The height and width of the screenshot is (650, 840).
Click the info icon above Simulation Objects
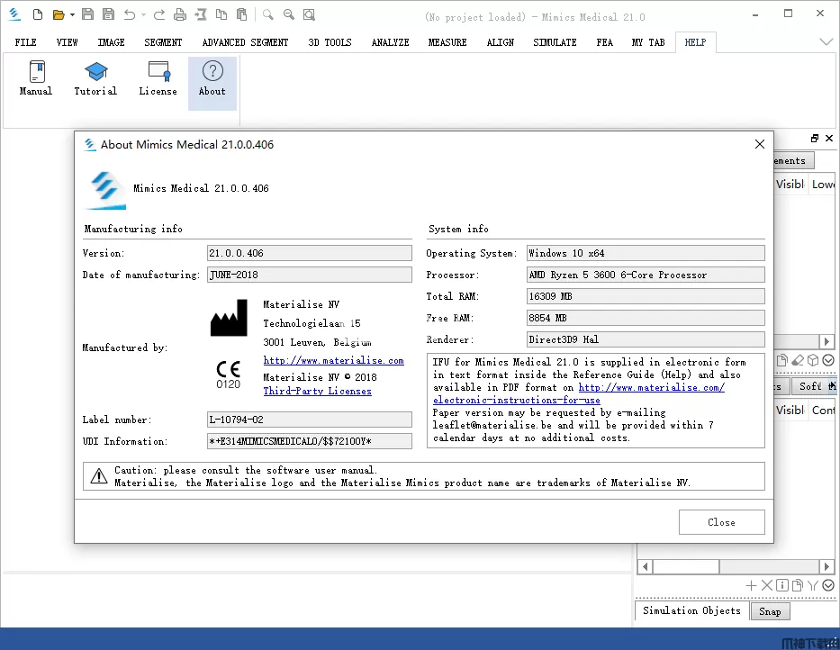pyautogui.click(x=781, y=586)
